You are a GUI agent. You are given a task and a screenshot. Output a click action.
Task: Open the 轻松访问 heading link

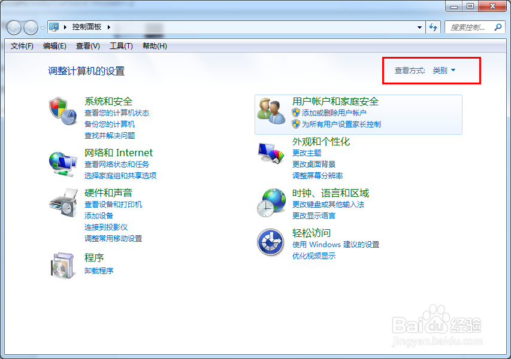312,233
